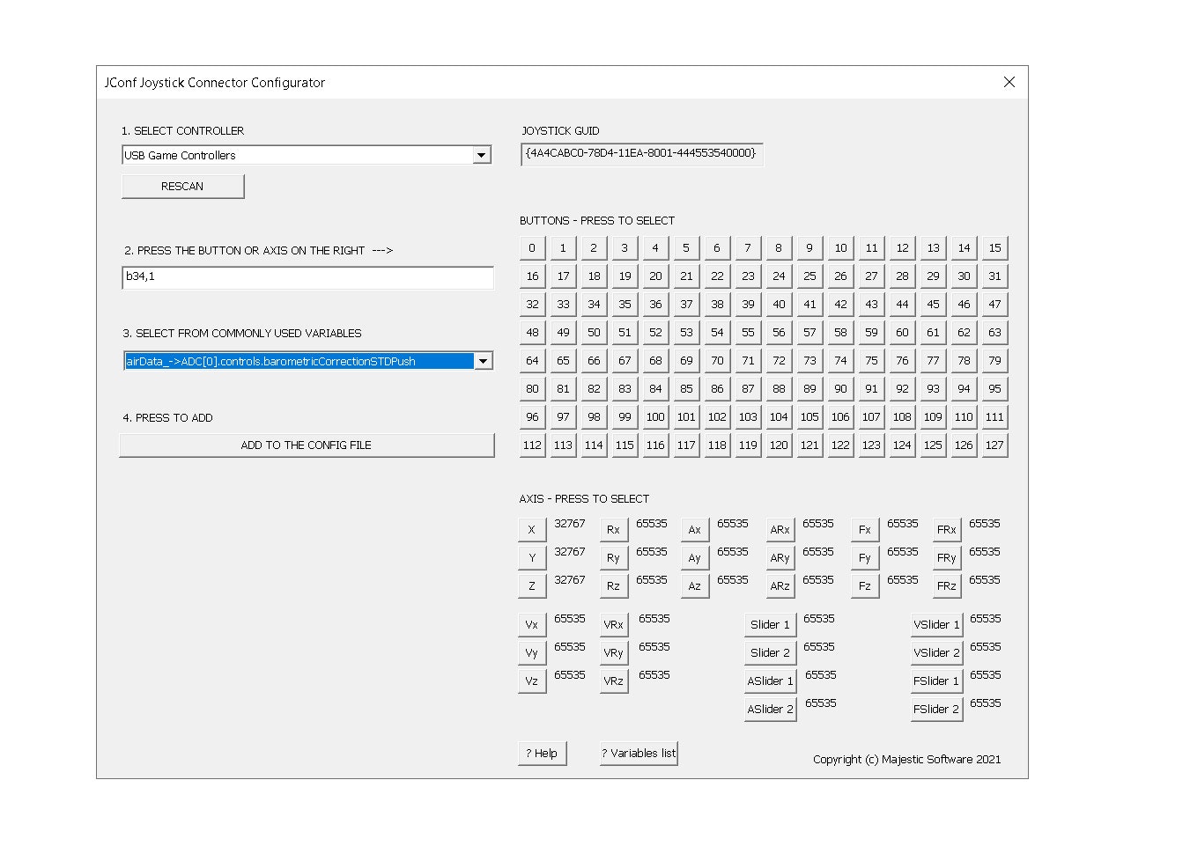Click the button or axis input field
The height and width of the screenshot is (861, 1190).
(x=307, y=277)
